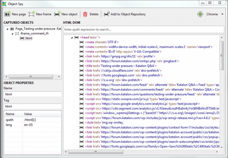This screenshot has width=228, height=158.
Task: Select the meta charset UTF-8 DOM node
Action: tap(102, 42)
